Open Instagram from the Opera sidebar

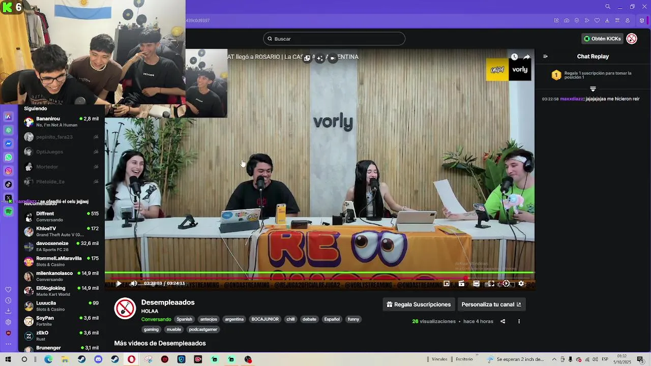pyautogui.click(x=8, y=171)
